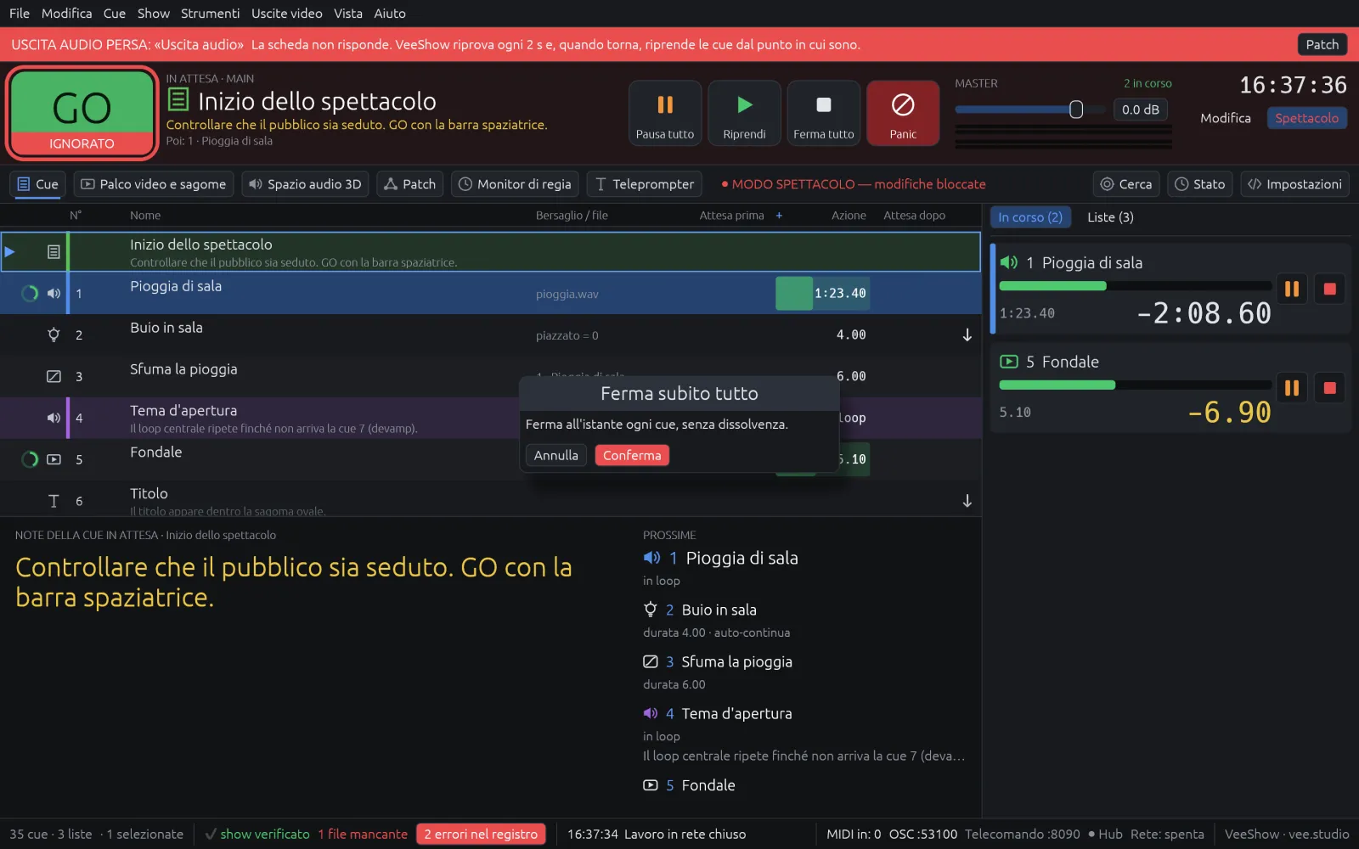Resume playback with Riprendi
The image size is (1359, 849).
coord(744,113)
